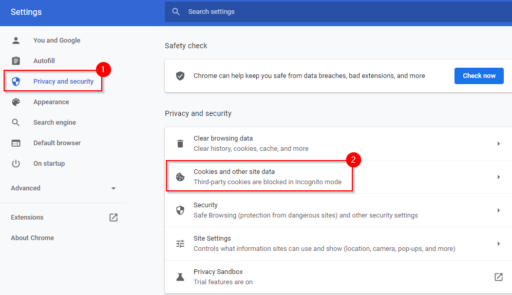Open Site Settings row arrow
Viewport: 512px width, 295px height.
point(498,244)
